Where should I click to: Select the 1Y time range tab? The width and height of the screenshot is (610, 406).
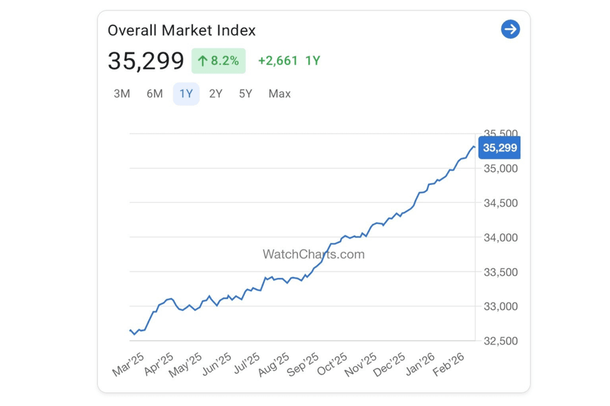pyautogui.click(x=186, y=94)
